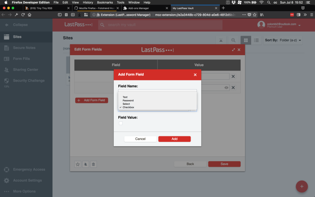315x197 pixels.
Task: Choose Text in the field type dropdown
Action: [x=125, y=97]
